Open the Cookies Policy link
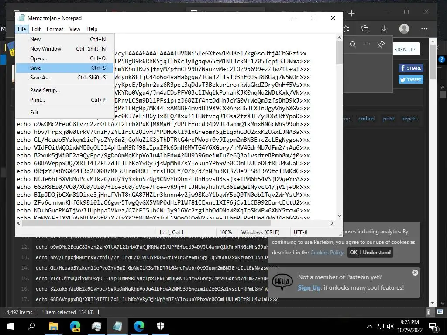 tap(327, 253)
